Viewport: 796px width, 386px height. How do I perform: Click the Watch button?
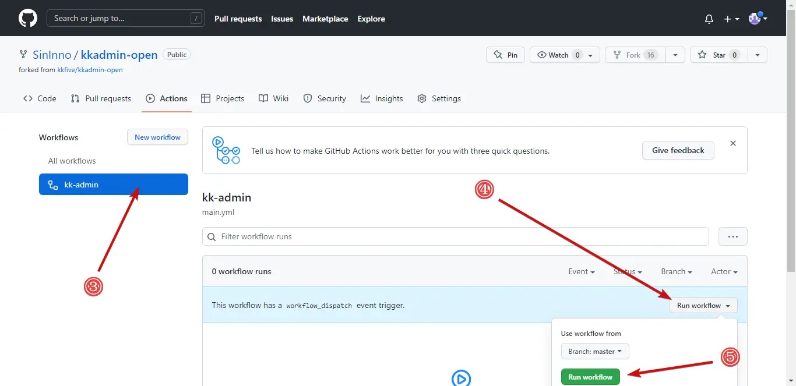point(565,55)
